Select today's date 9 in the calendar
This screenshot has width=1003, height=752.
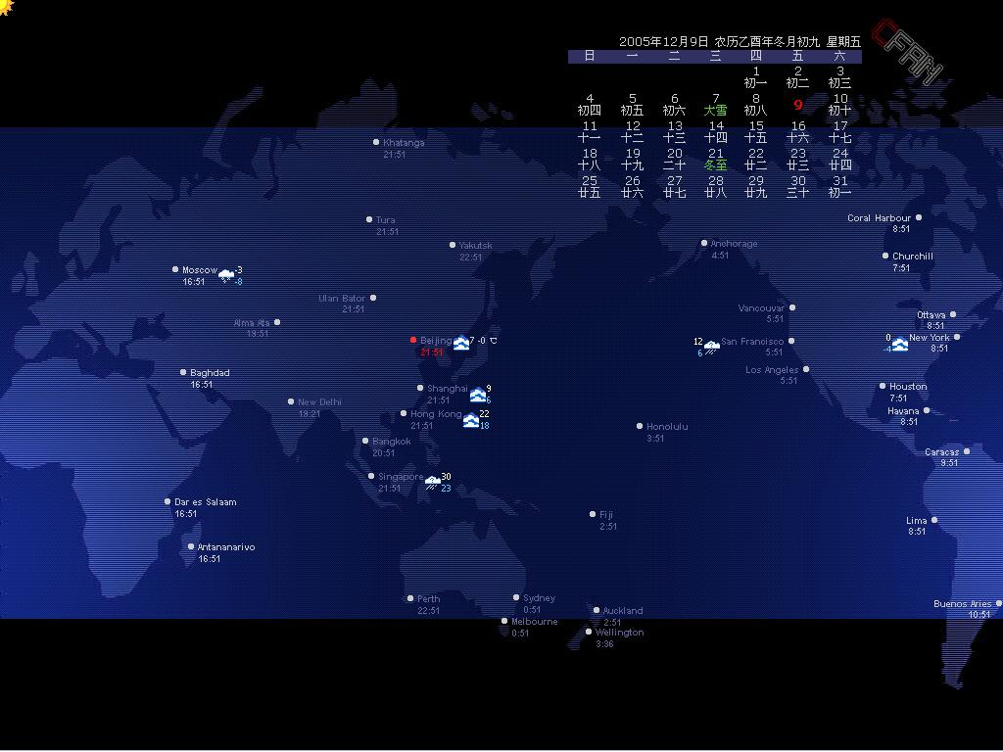(x=797, y=105)
